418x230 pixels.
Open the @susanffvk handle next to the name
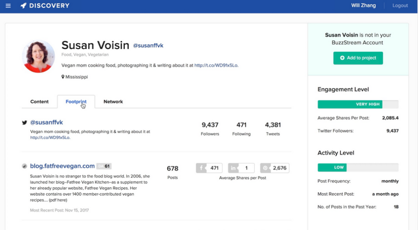(x=148, y=45)
